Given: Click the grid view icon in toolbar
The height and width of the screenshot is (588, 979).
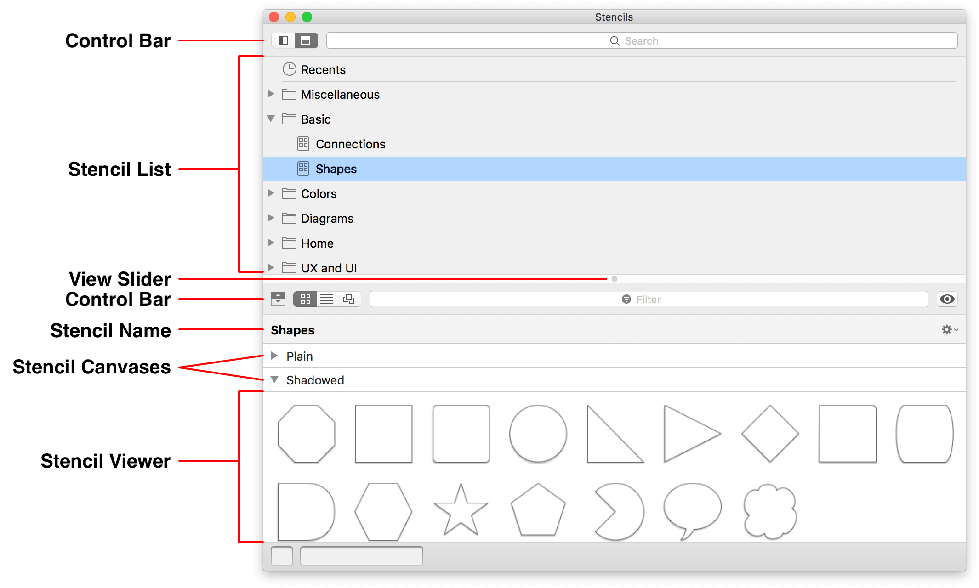Looking at the screenshot, I should pyautogui.click(x=305, y=299).
